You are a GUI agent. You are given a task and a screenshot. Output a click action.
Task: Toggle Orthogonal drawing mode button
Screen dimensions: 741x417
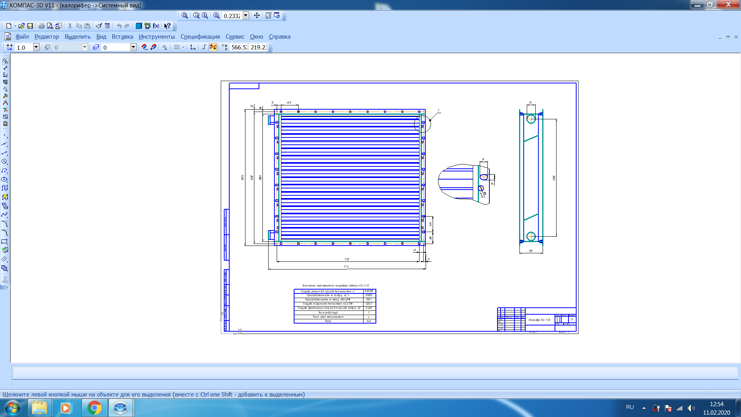(x=204, y=47)
